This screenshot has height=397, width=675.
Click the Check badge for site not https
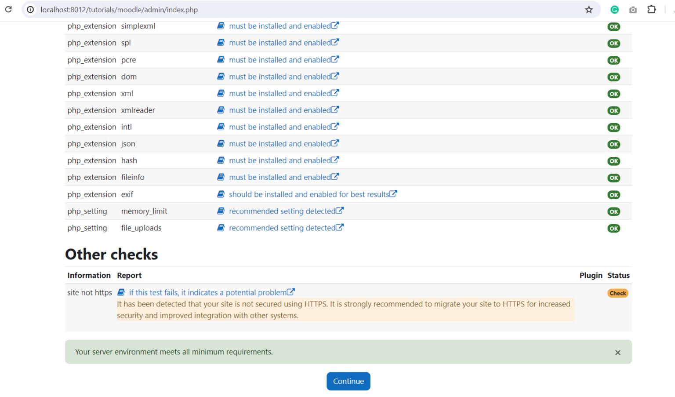click(618, 293)
